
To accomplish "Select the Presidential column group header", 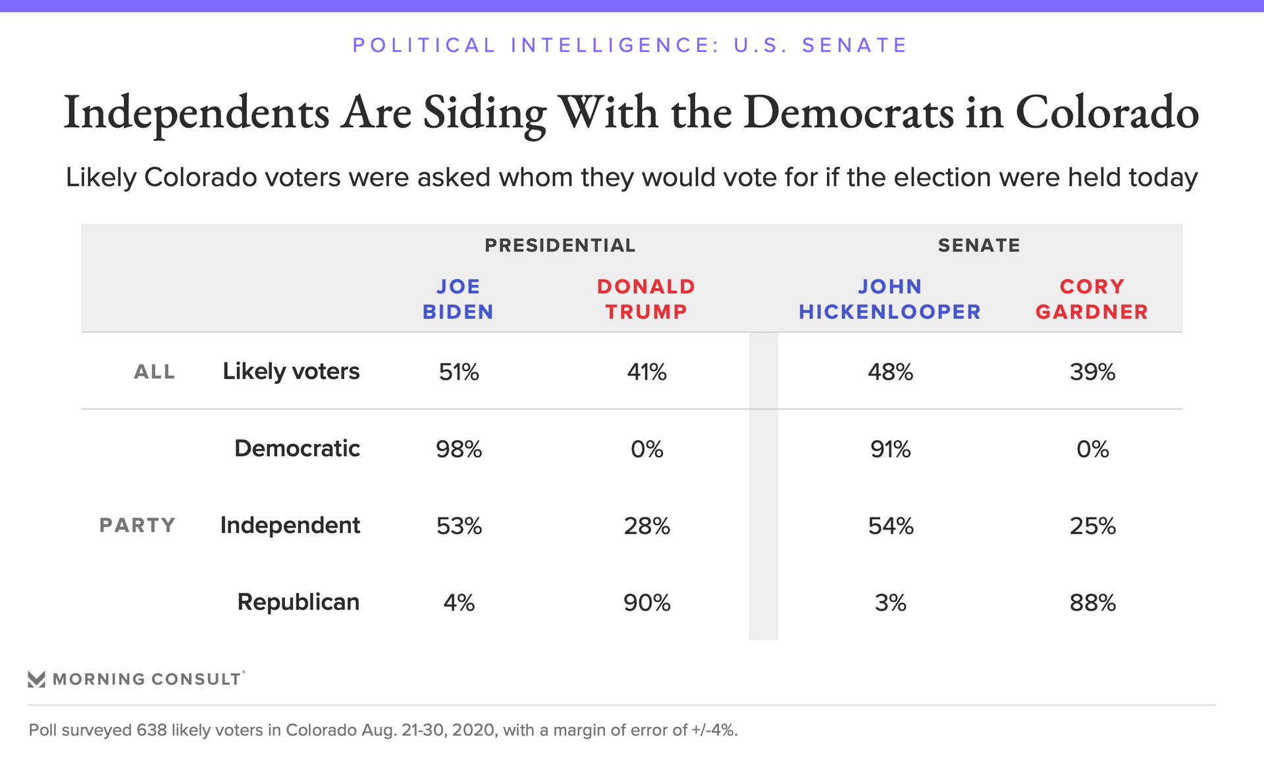I will (x=560, y=245).
